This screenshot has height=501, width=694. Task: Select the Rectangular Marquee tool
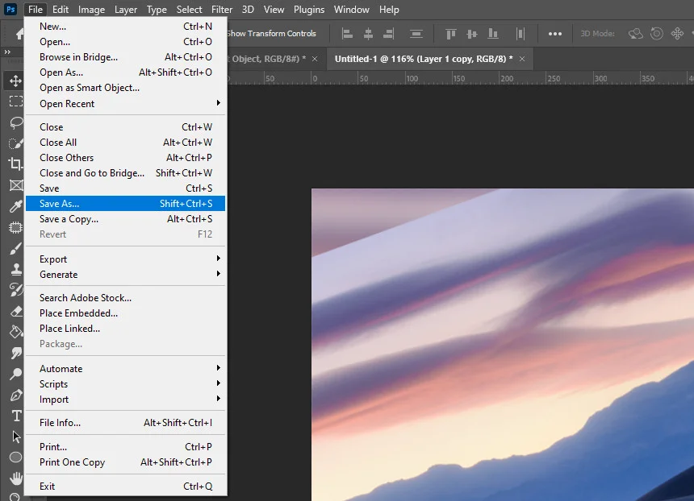coord(16,101)
